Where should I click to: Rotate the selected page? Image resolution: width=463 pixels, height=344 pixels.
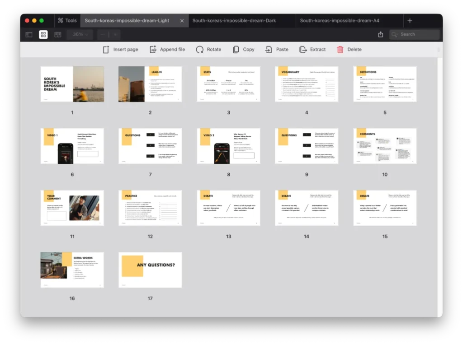coord(208,50)
